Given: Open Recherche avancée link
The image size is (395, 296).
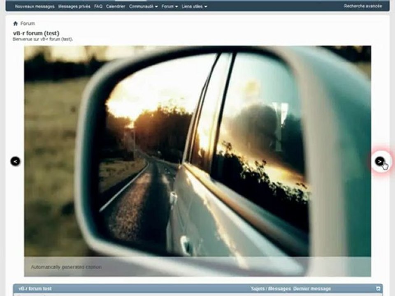Looking at the screenshot, I should pyautogui.click(x=363, y=6).
